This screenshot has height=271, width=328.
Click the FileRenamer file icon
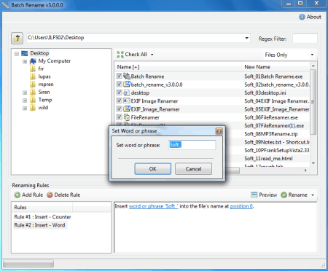point(127,117)
